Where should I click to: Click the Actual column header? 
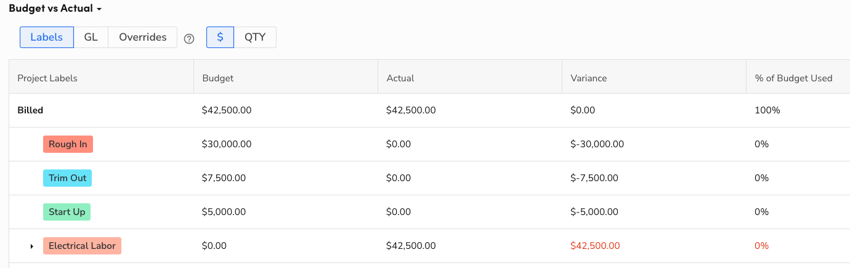[x=400, y=78]
